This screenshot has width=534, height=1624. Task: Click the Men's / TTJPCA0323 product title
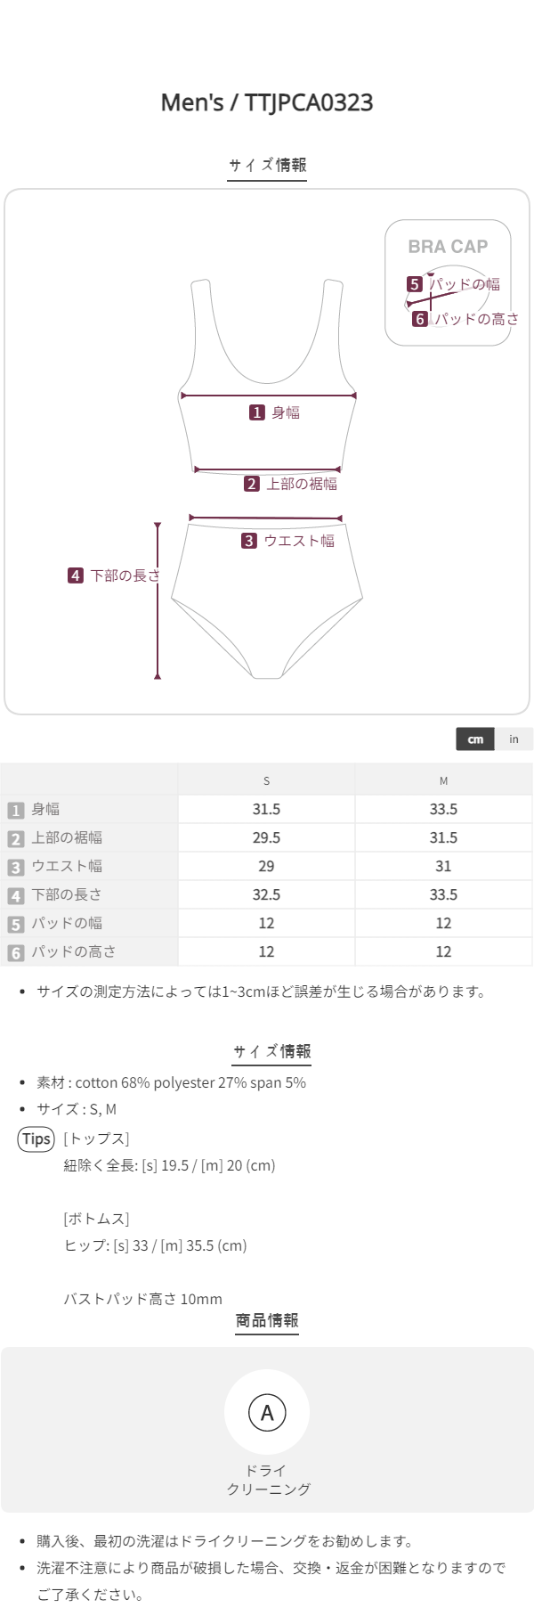(267, 102)
